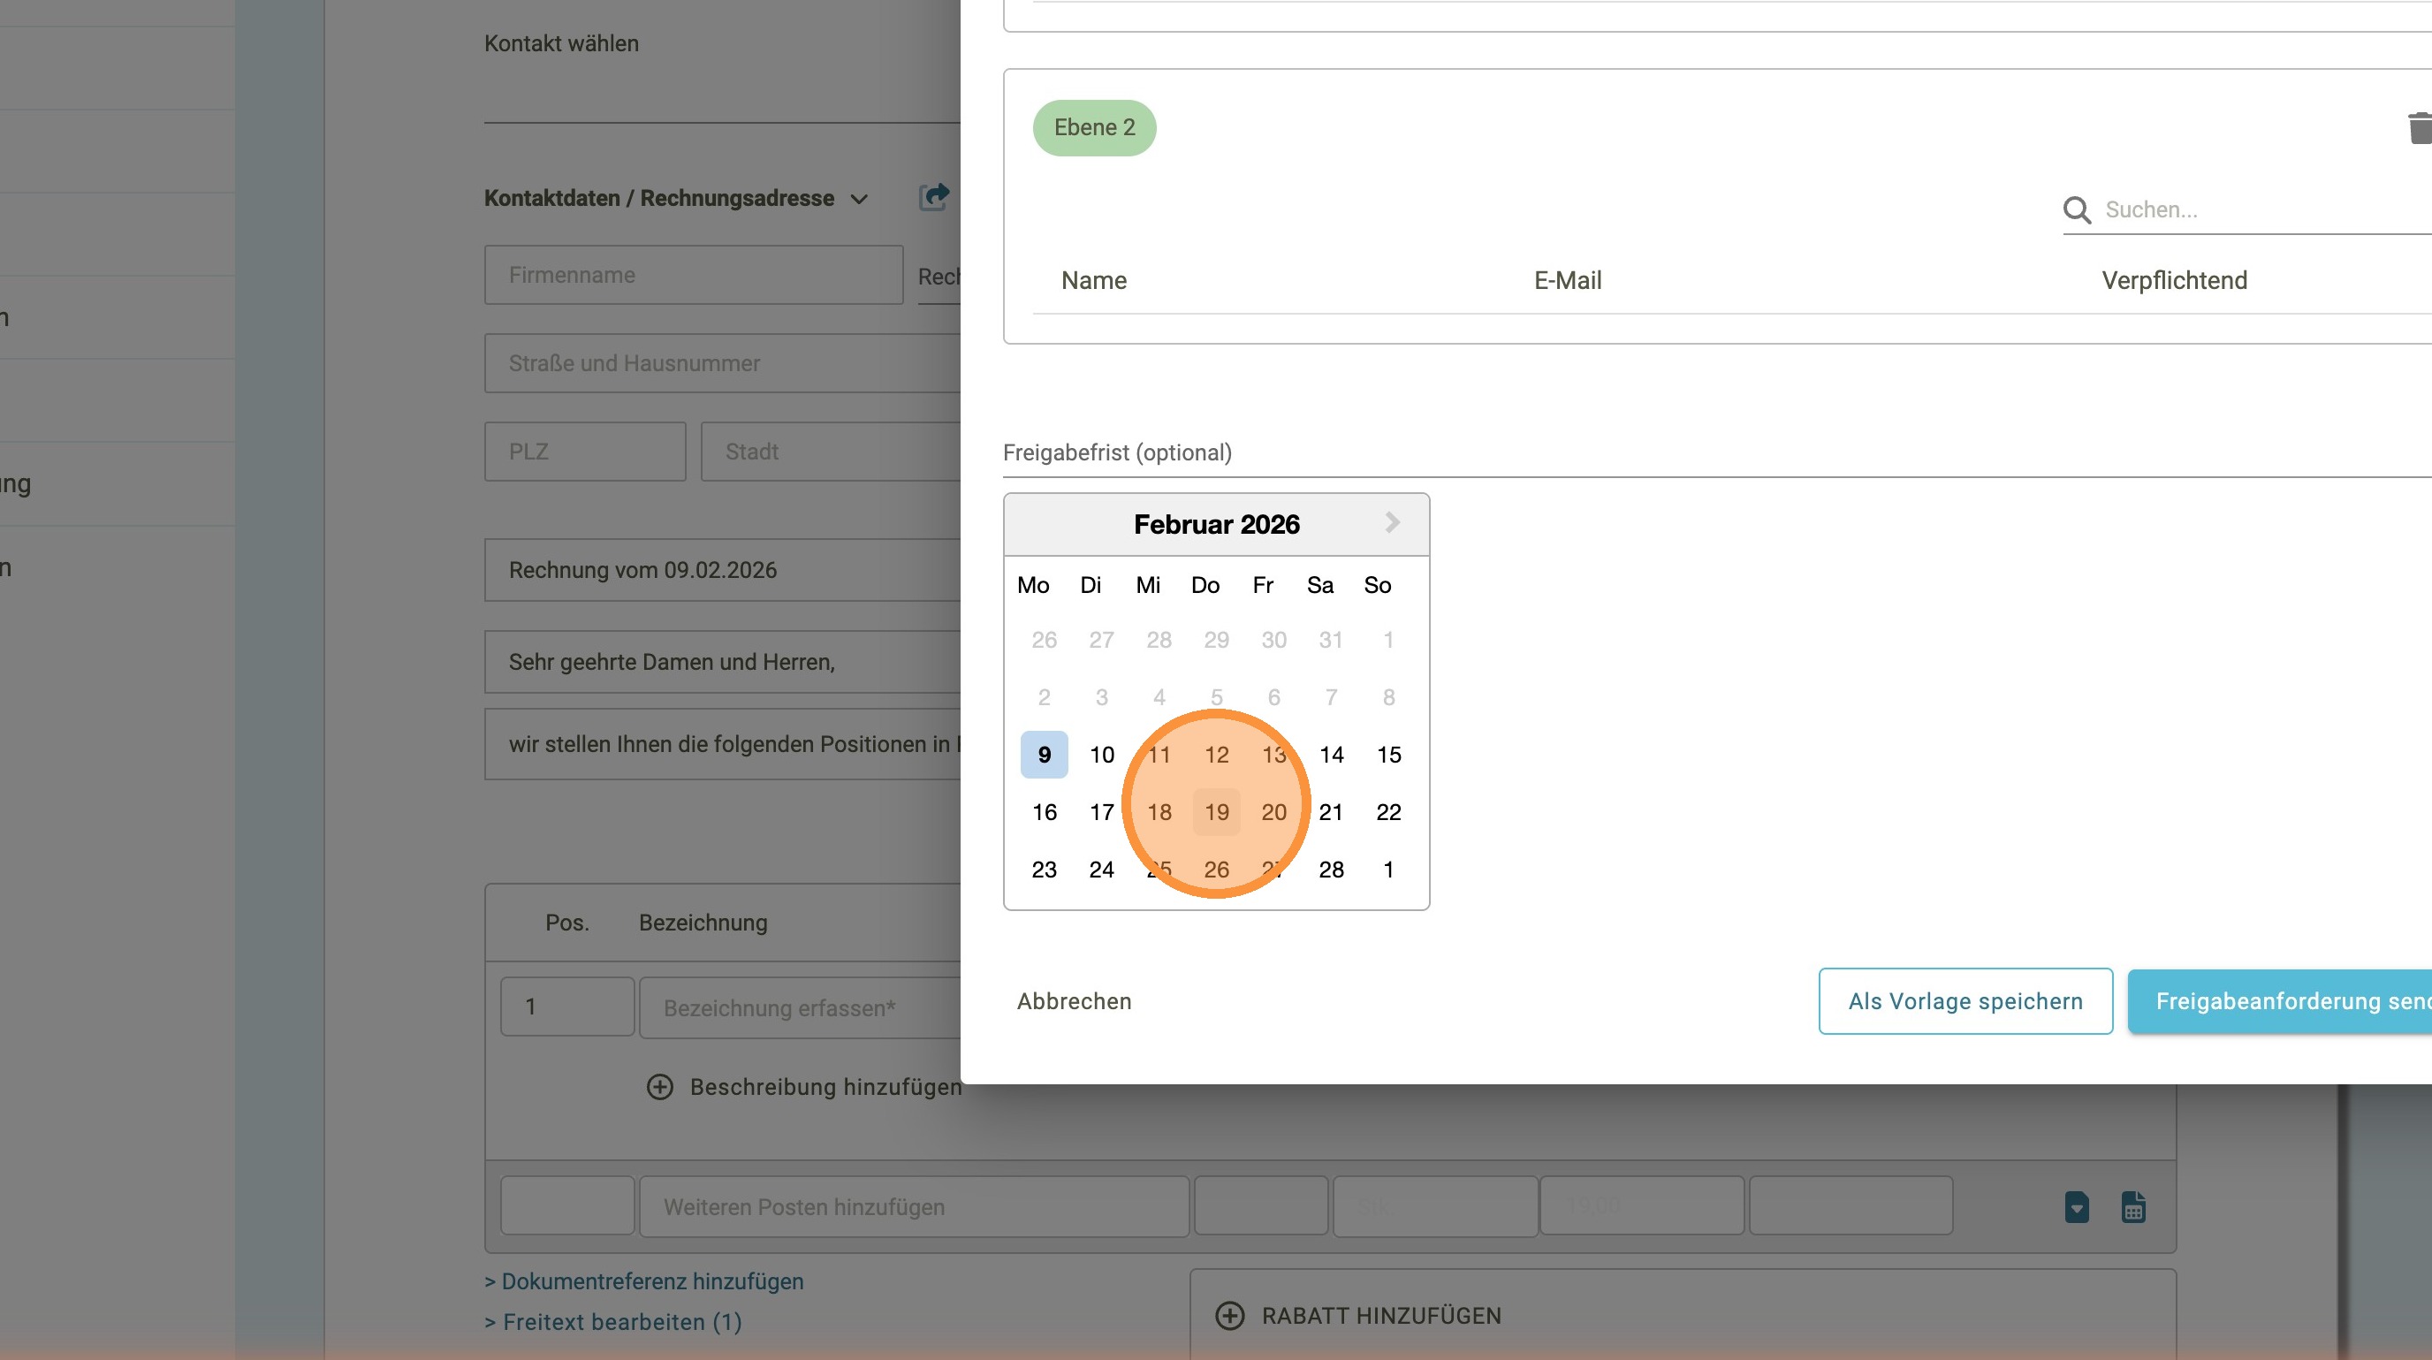This screenshot has width=2432, height=1360.
Task: Click plus icon for Rabatt hinzufügen
Action: pos(1229,1316)
